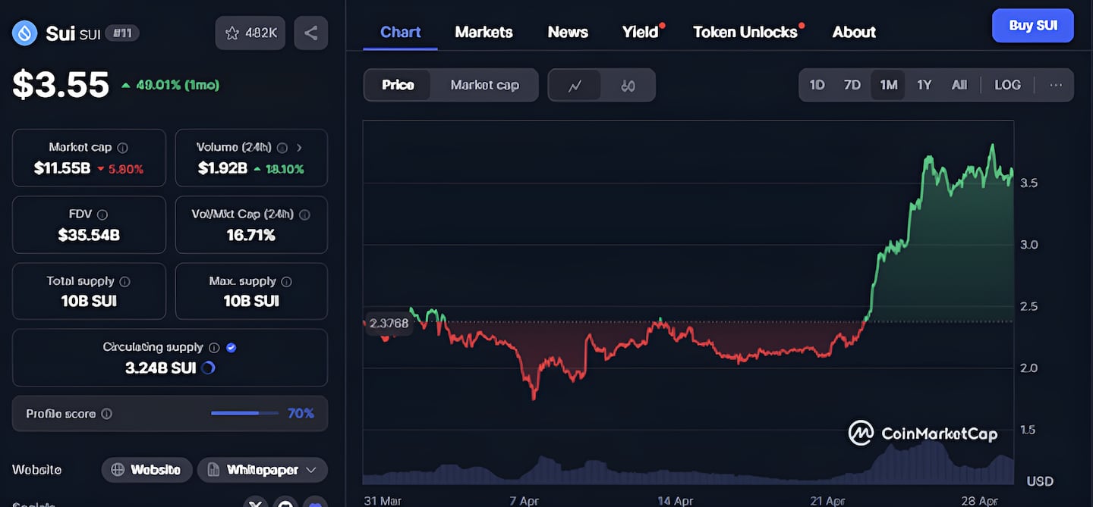The height and width of the screenshot is (507, 1093).
Task: Click the 7 Apr date label
Action: [x=524, y=500]
